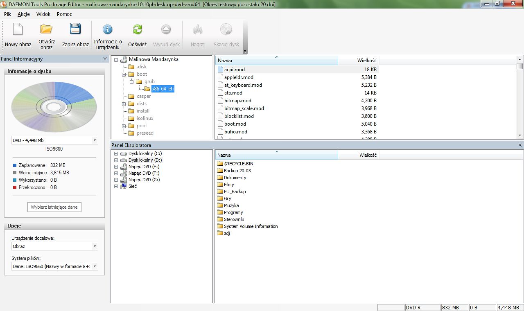Viewport: 524px width, 311px height.
Task: Click the green Odśwież refresh icon
Action: click(137, 29)
